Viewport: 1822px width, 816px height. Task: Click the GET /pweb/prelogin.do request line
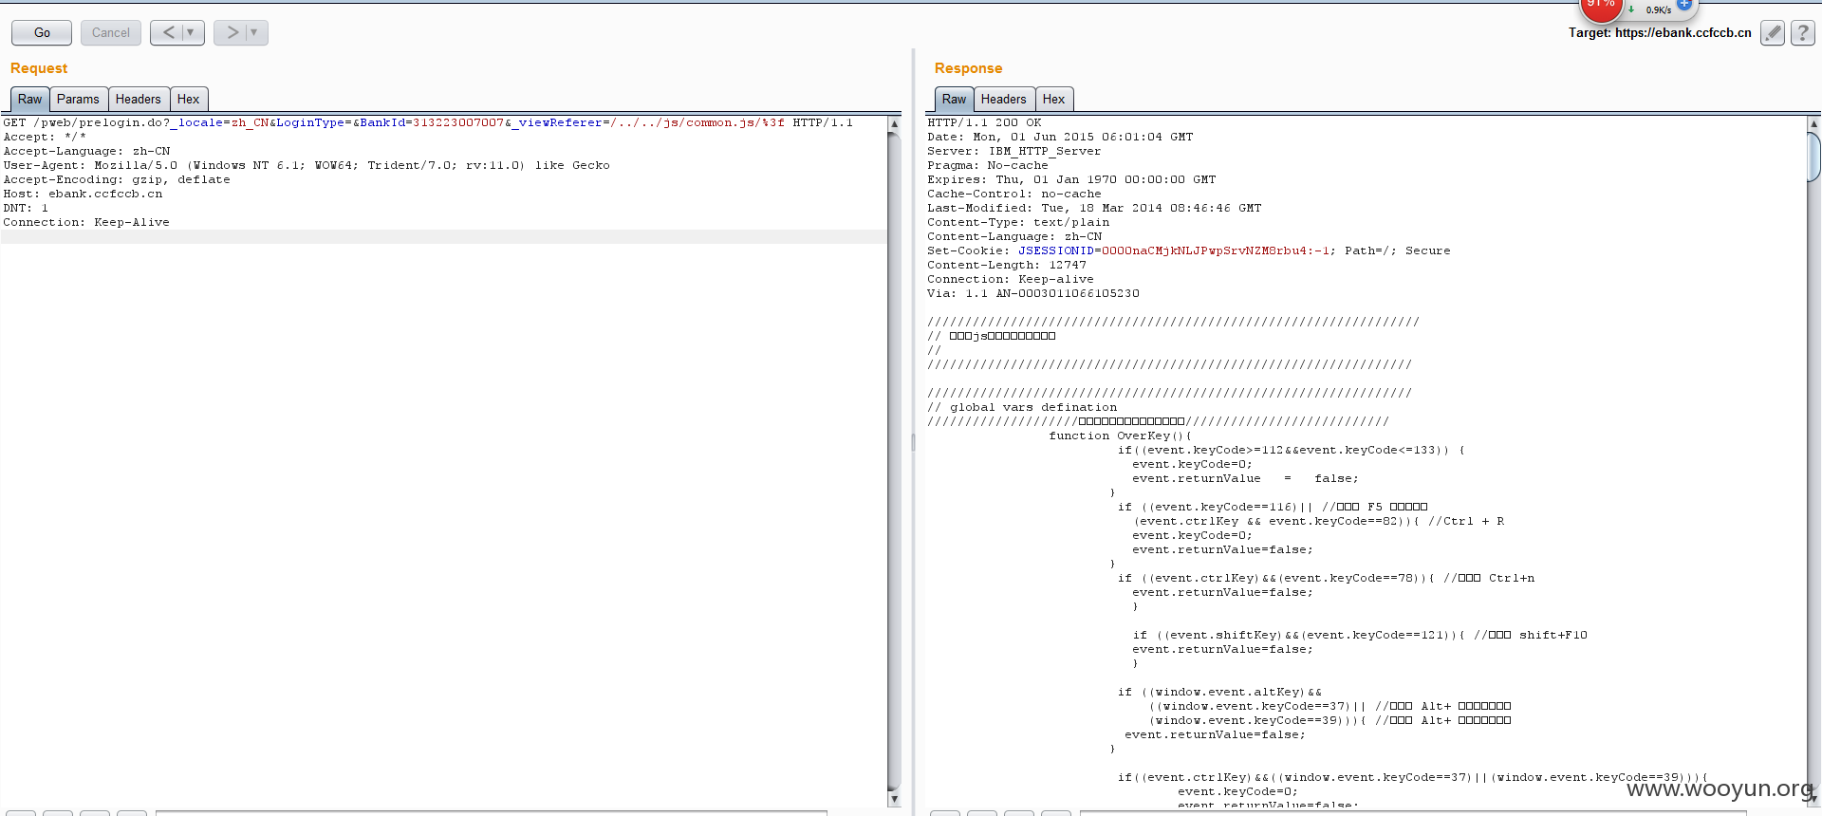pyautogui.click(x=428, y=122)
